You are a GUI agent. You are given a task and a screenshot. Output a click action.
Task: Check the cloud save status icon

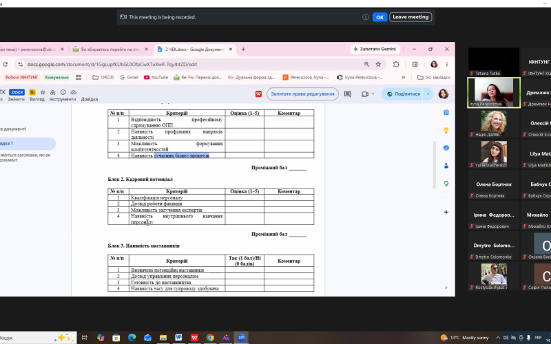pyautogui.click(x=74, y=92)
